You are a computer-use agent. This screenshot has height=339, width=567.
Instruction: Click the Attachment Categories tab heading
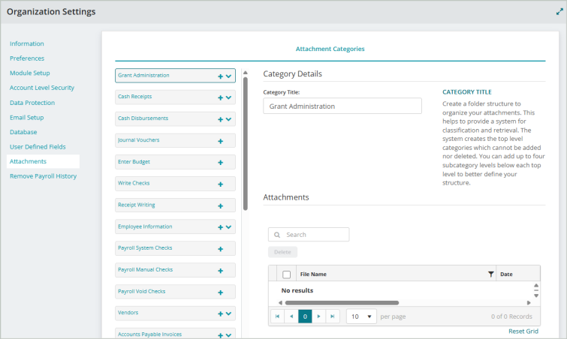click(330, 49)
